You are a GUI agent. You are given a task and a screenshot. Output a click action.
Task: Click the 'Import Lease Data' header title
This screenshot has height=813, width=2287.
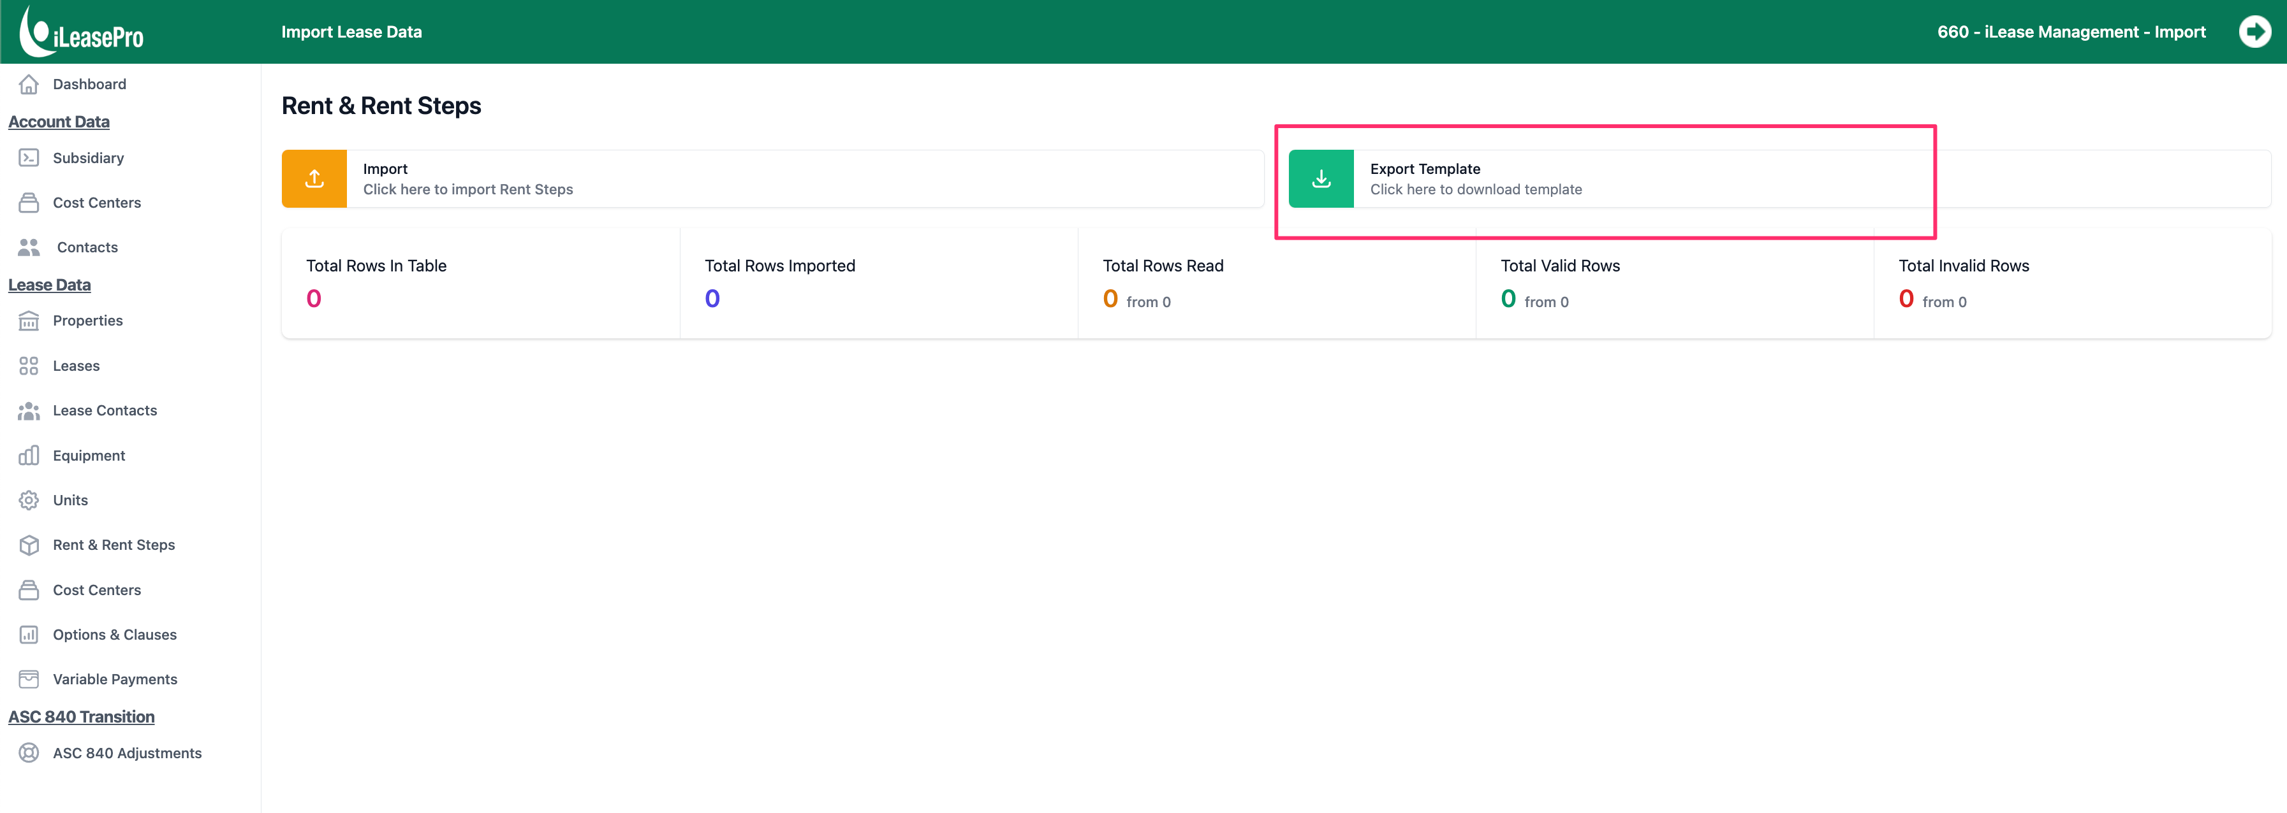click(x=351, y=32)
